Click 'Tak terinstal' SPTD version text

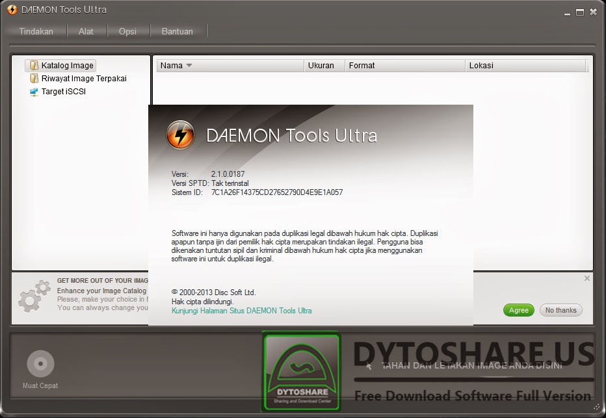pos(230,183)
